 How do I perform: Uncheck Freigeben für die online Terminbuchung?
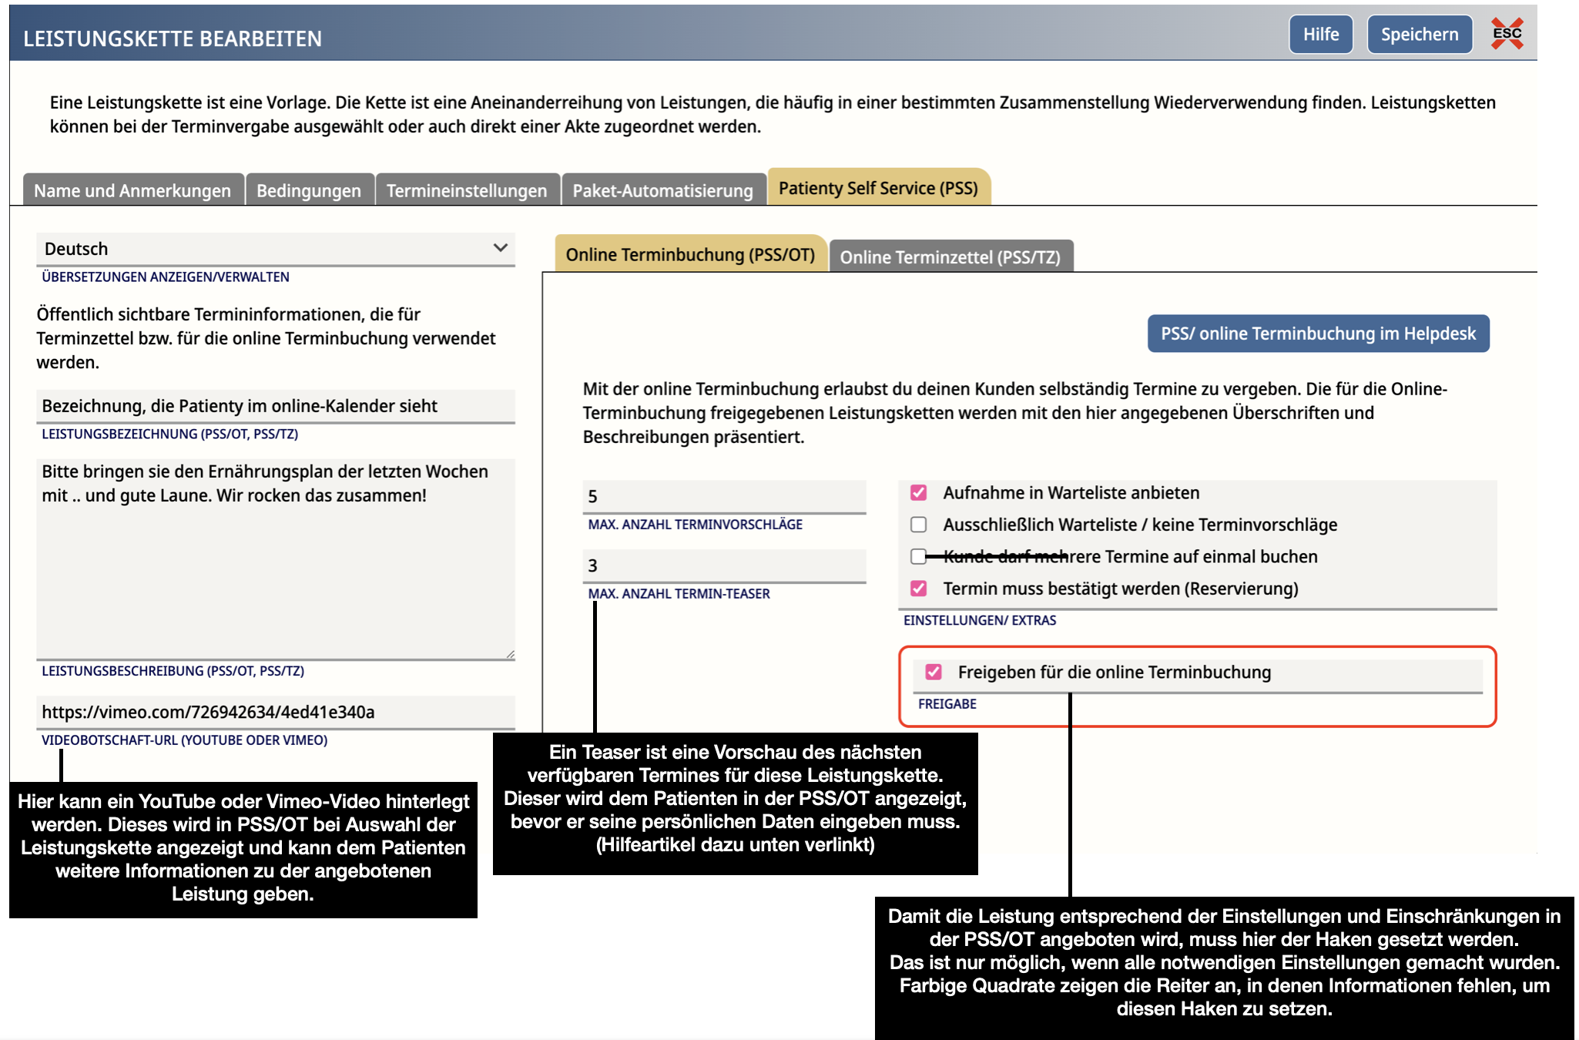click(934, 672)
